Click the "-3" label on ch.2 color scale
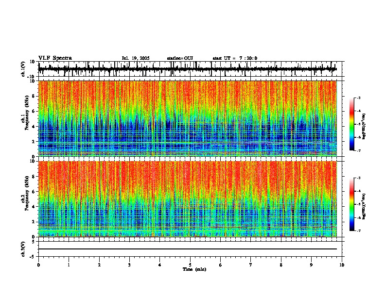This screenshot has width=385, height=297. pos(359,178)
